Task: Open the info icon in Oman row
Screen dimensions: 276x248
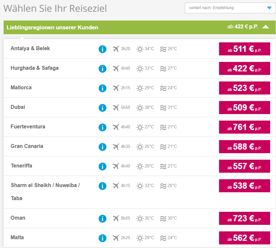Action: [x=103, y=219]
